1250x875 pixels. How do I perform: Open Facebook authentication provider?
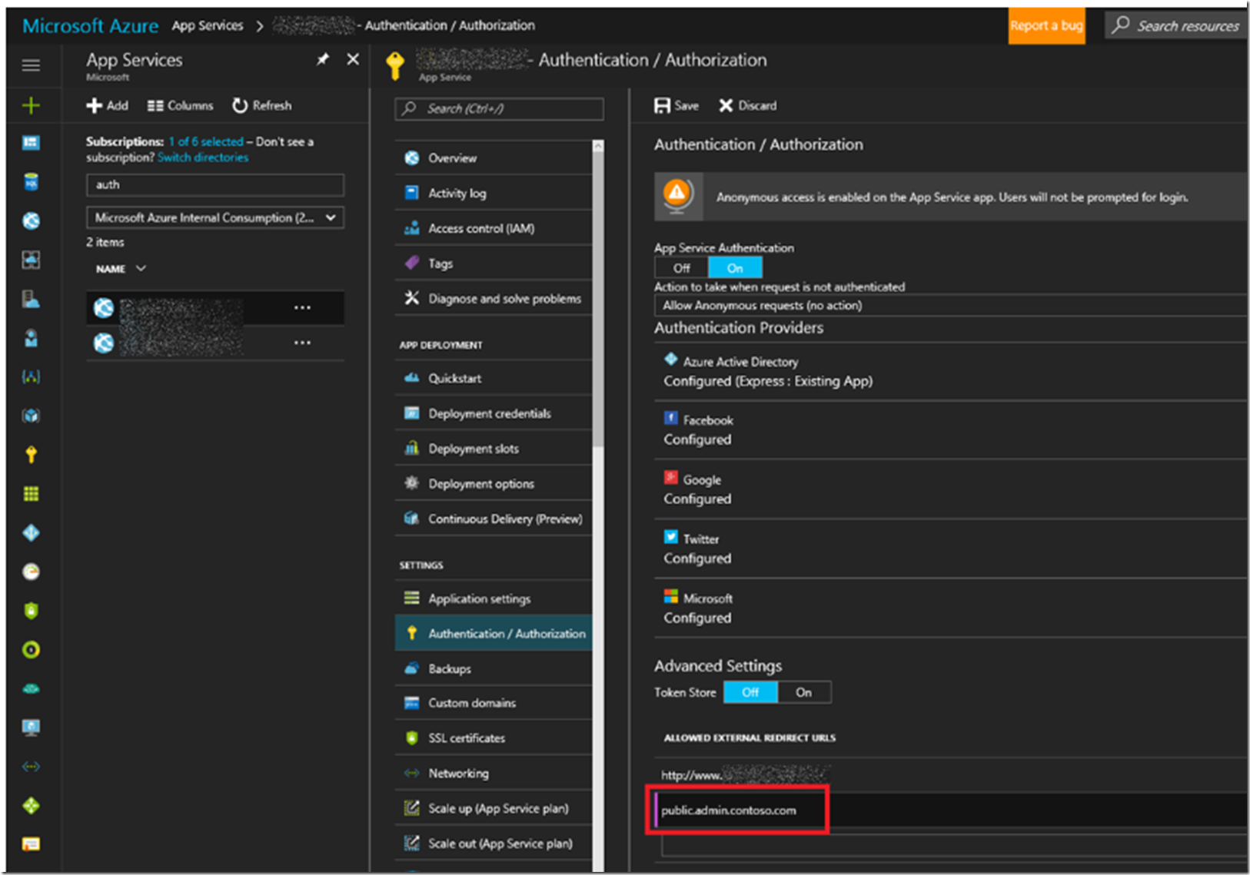(950, 430)
